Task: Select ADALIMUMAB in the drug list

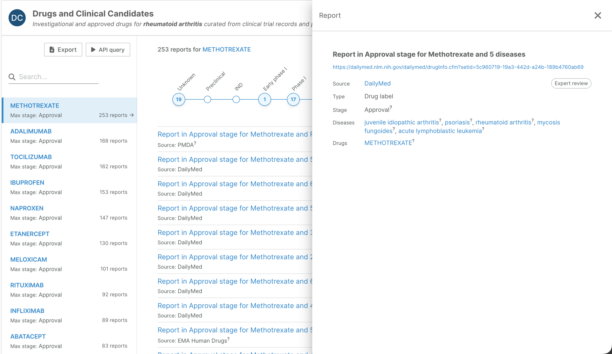Action: pyautogui.click(x=31, y=131)
